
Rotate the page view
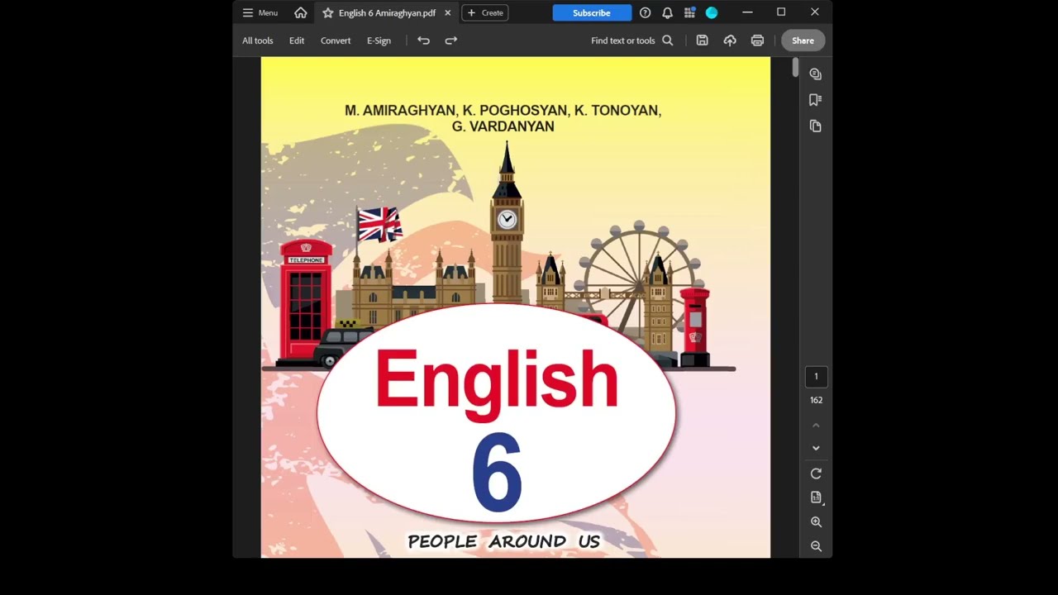[816, 474]
